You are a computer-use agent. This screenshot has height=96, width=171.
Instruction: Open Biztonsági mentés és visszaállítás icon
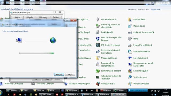tap(98, 26)
